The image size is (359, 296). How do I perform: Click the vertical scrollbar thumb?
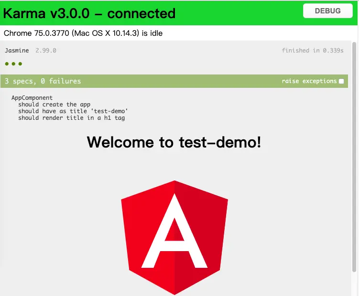pyautogui.click(x=354, y=157)
